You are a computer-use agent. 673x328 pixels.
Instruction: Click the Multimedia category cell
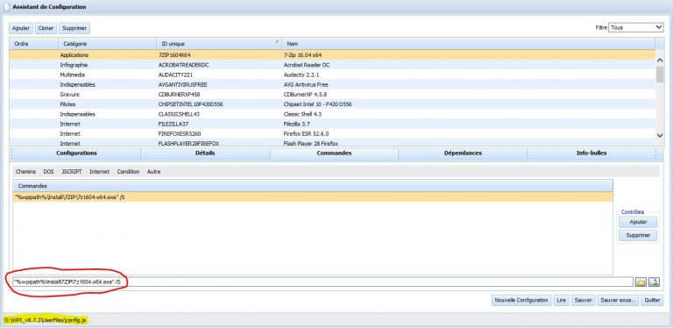pos(72,75)
